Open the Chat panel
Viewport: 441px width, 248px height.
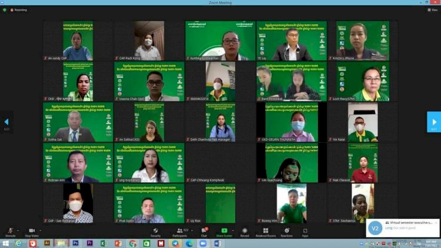pyautogui.click(x=204, y=232)
